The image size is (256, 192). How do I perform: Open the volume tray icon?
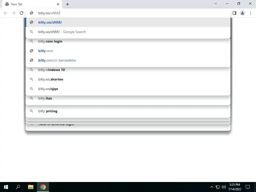tap(224, 187)
